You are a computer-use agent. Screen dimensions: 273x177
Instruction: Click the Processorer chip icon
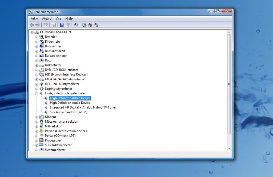[x=41, y=140]
